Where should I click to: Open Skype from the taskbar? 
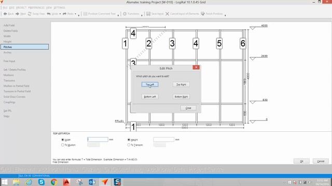click(x=41, y=182)
